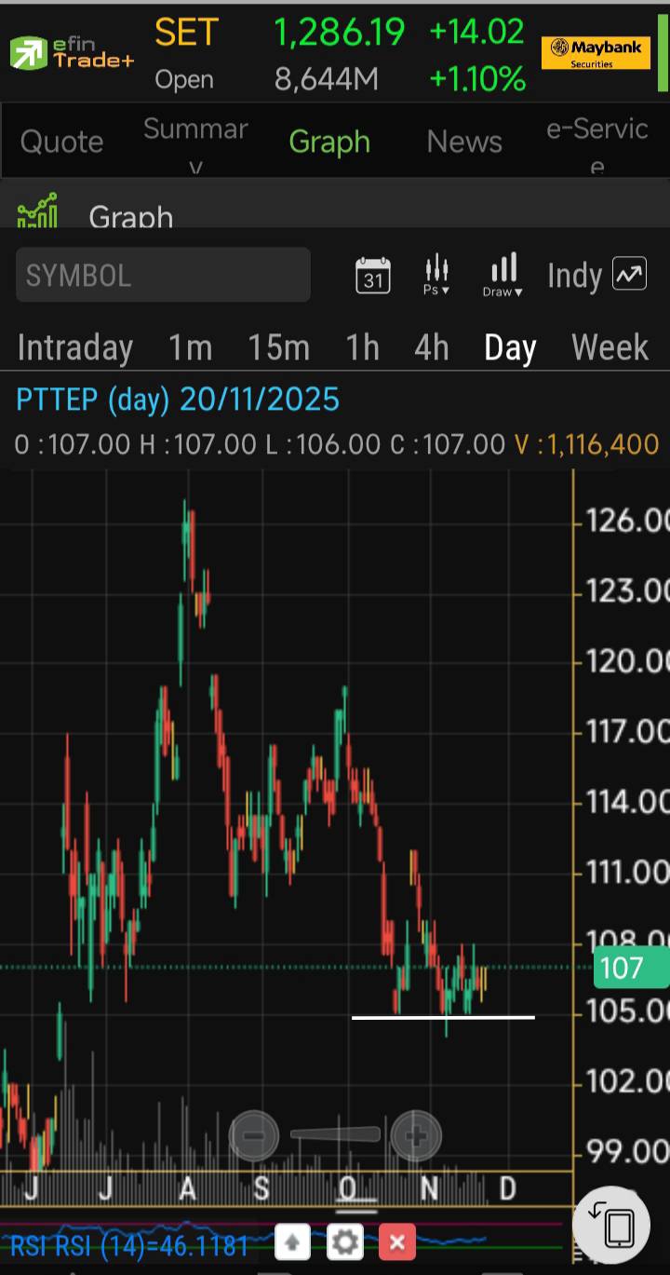Select the 15m timeframe
The height and width of the screenshot is (1275, 670).
[x=278, y=347]
